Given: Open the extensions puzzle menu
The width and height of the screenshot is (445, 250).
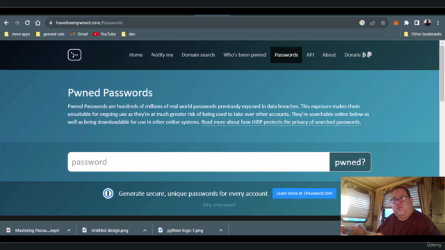Looking at the screenshot, I should pos(406,23).
